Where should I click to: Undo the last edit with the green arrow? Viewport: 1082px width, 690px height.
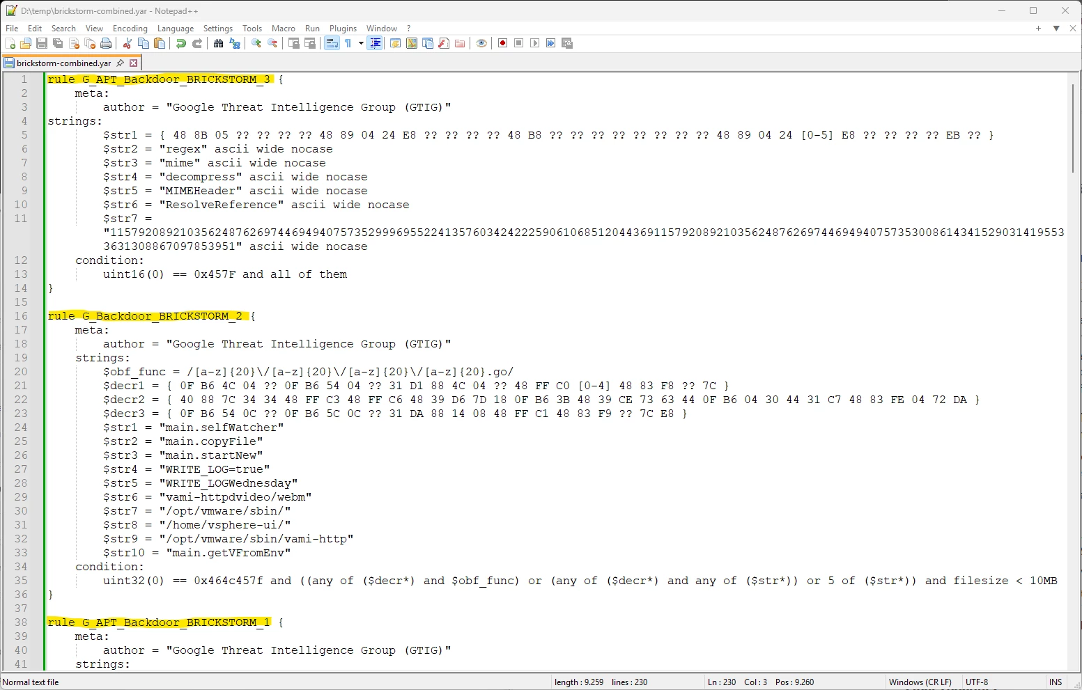click(x=181, y=43)
